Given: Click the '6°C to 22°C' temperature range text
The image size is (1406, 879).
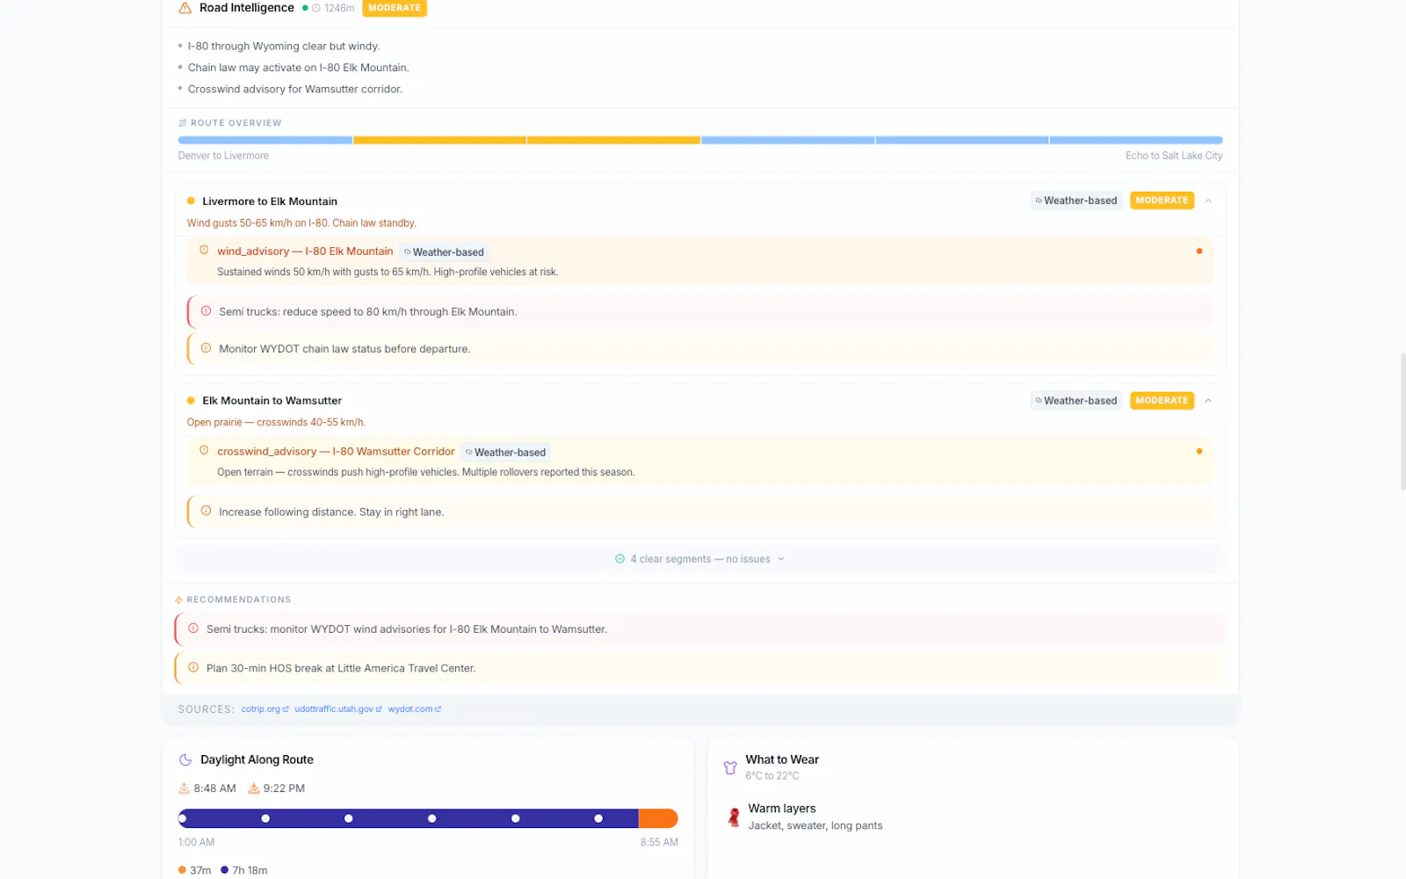Looking at the screenshot, I should pyautogui.click(x=772, y=776).
